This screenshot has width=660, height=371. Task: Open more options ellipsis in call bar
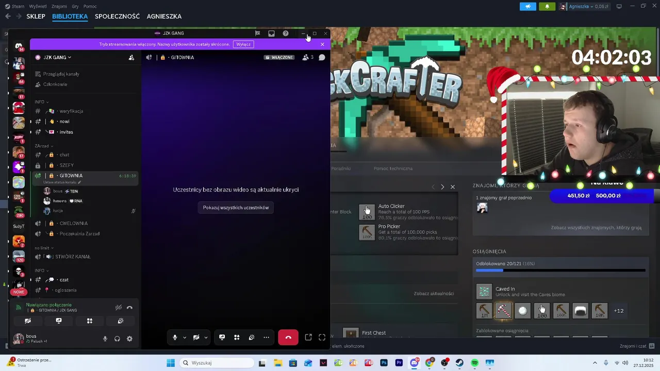coord(266,338)
